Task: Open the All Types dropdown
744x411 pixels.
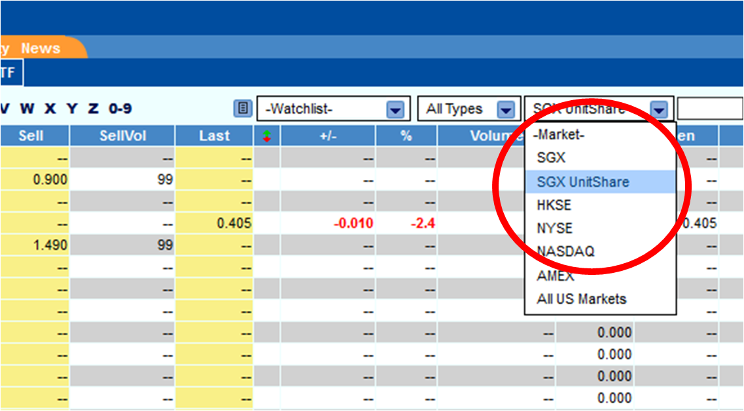Action: [x=506, y=108]
